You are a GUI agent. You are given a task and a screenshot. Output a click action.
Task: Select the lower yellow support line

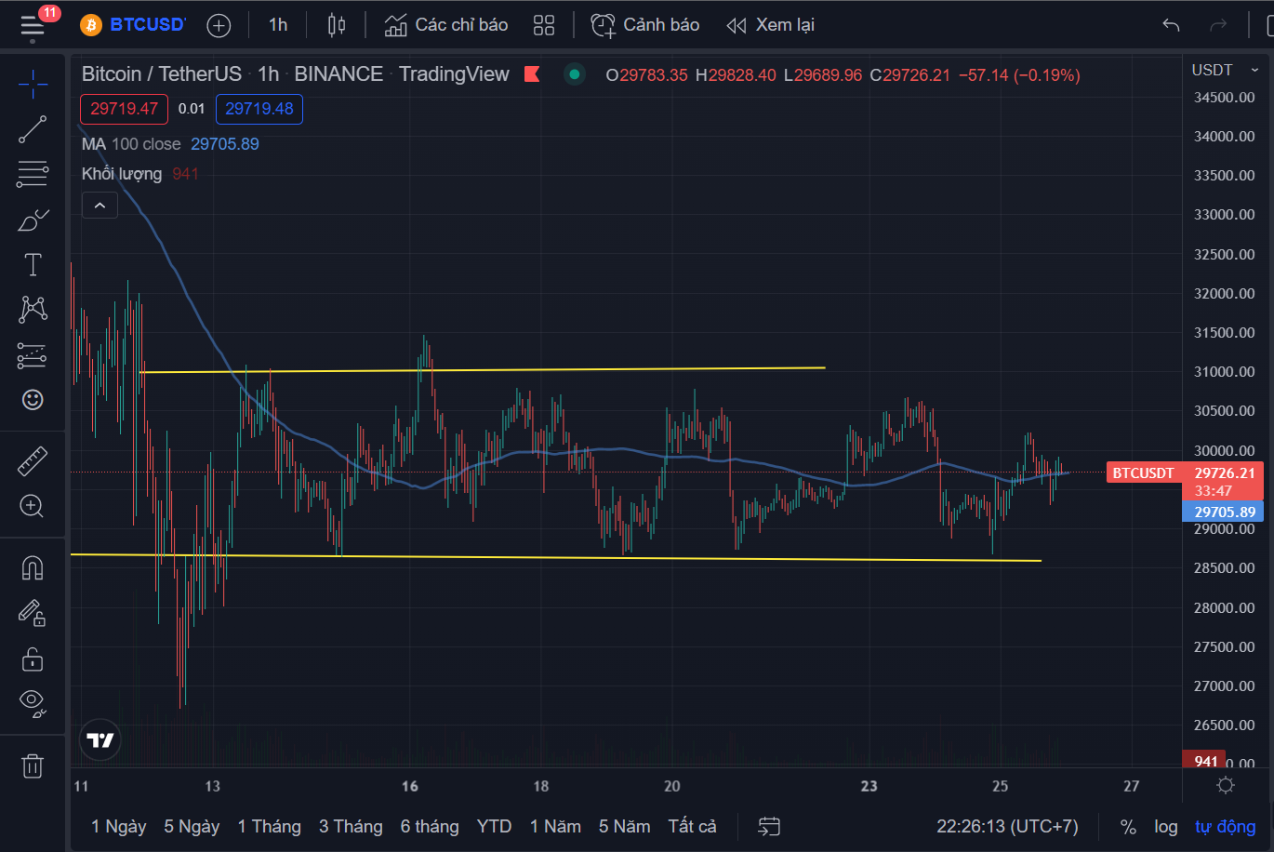556,558
